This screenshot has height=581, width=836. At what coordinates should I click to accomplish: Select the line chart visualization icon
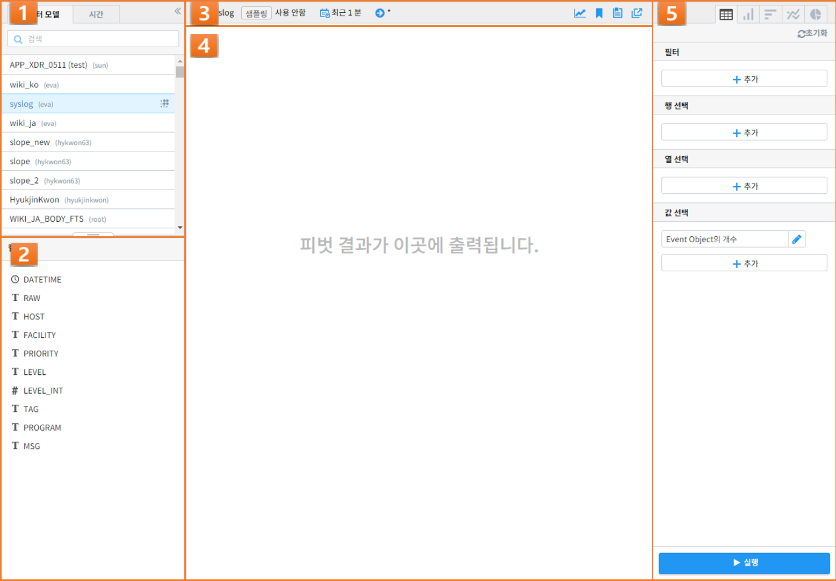pyautogui.click(x=793, y=14)
